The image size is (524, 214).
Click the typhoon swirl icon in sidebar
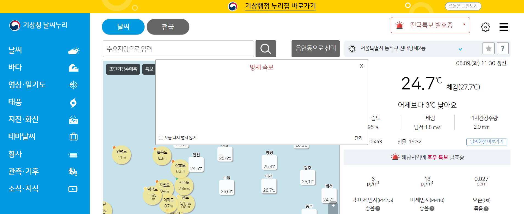pyautogui.click(x=73, y=103)
